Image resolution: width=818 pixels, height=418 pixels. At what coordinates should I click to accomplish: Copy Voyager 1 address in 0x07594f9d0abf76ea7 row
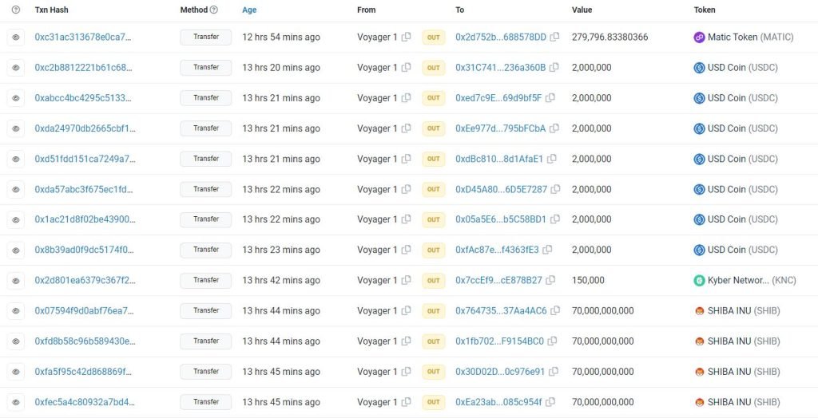[406, 310]
